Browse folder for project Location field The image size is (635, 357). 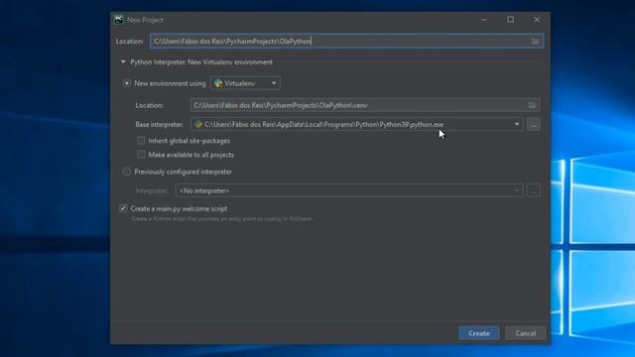[x=535, y=42]
